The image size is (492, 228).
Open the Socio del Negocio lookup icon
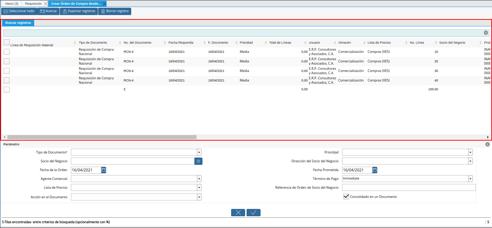tap(198, 161)
